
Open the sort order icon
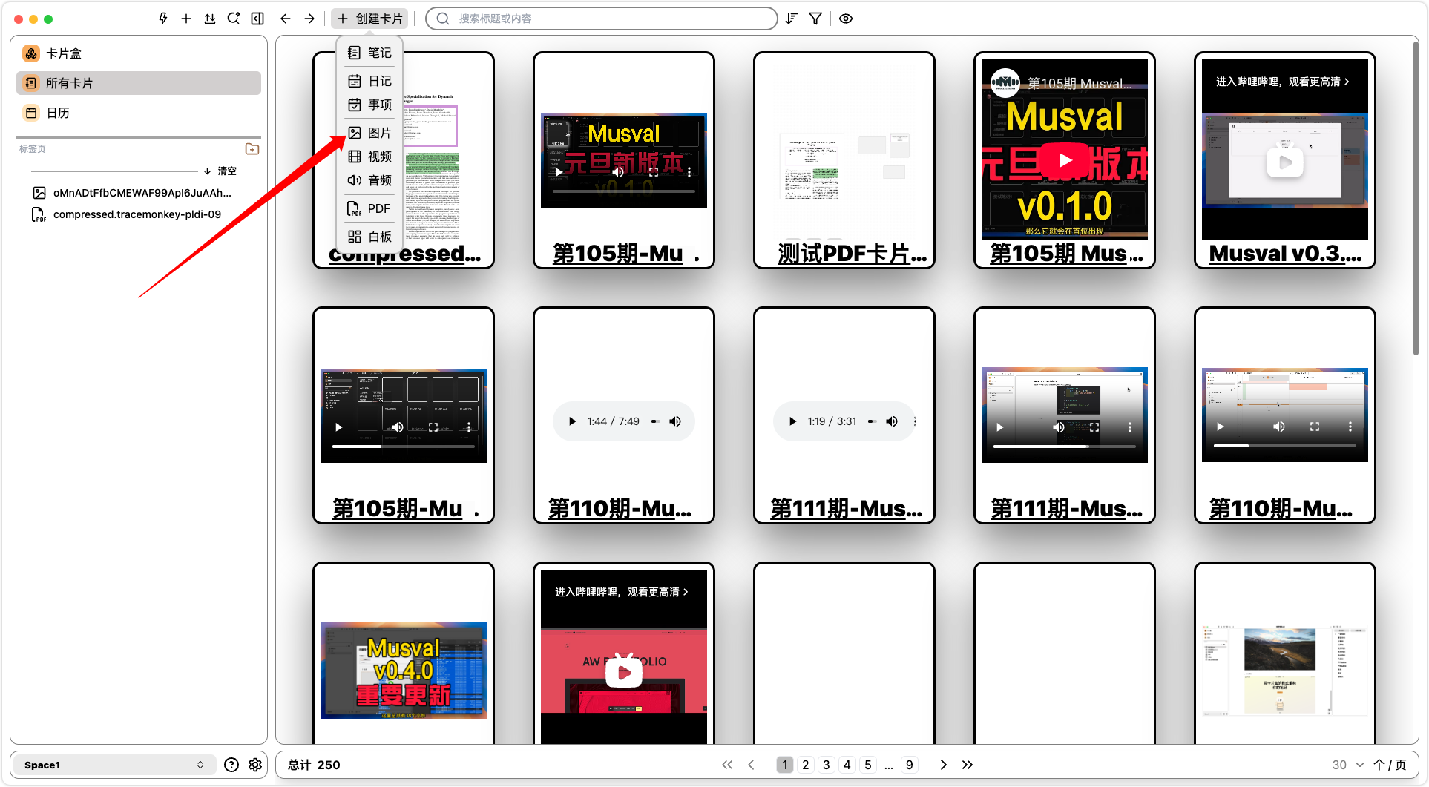click(x=792, y=19)
